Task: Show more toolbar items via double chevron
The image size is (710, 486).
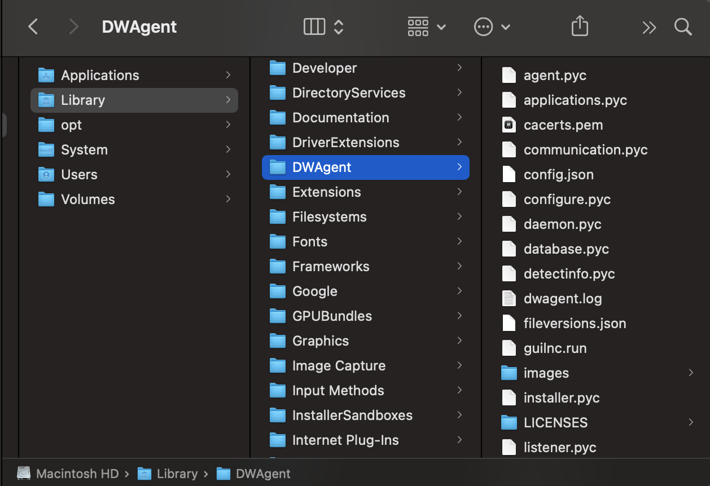Action: tap(649, 27)
